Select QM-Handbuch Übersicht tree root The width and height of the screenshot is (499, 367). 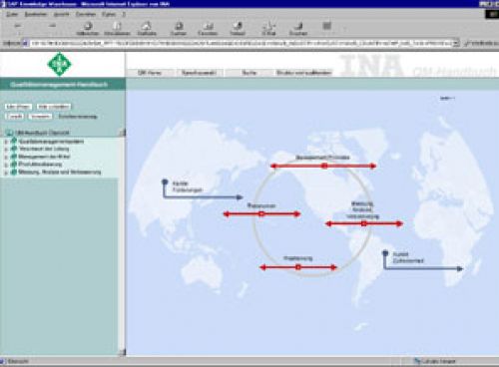42,133
